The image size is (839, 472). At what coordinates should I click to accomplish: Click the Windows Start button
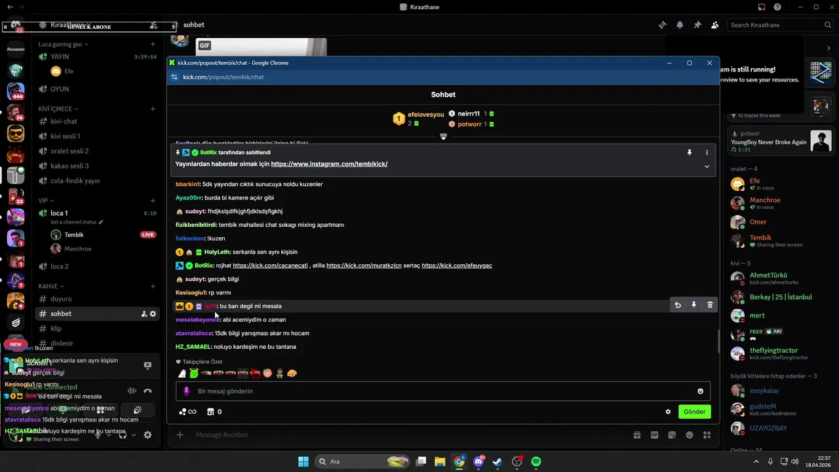click(303, 462)
